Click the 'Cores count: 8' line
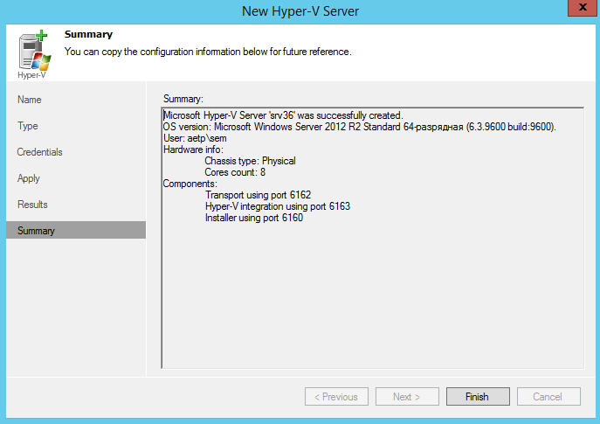This screenshot has width=600, height=424. pos(235,172)
